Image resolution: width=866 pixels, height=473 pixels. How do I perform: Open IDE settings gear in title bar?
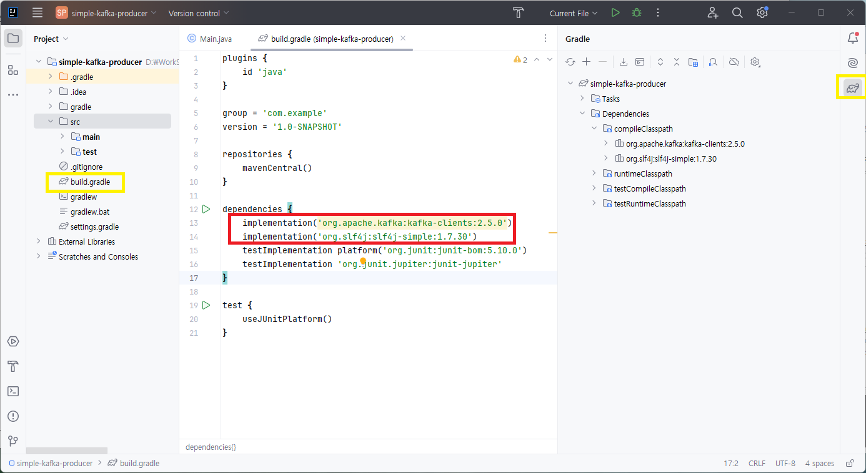coord(762,12)
